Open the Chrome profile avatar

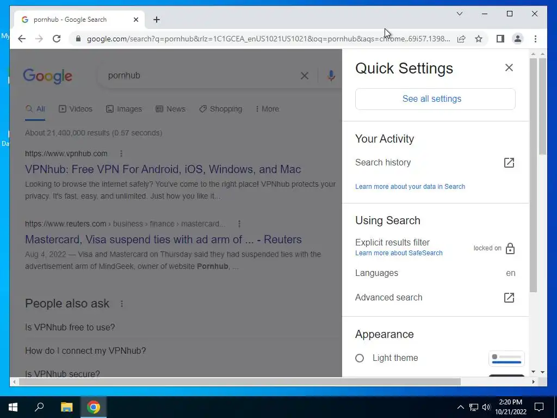(518, 39)
